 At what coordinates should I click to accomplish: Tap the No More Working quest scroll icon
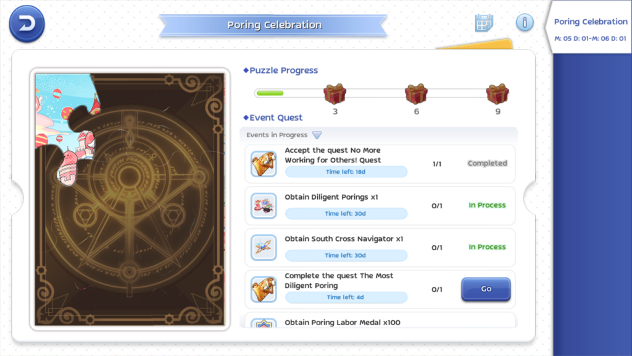point(264,164)
